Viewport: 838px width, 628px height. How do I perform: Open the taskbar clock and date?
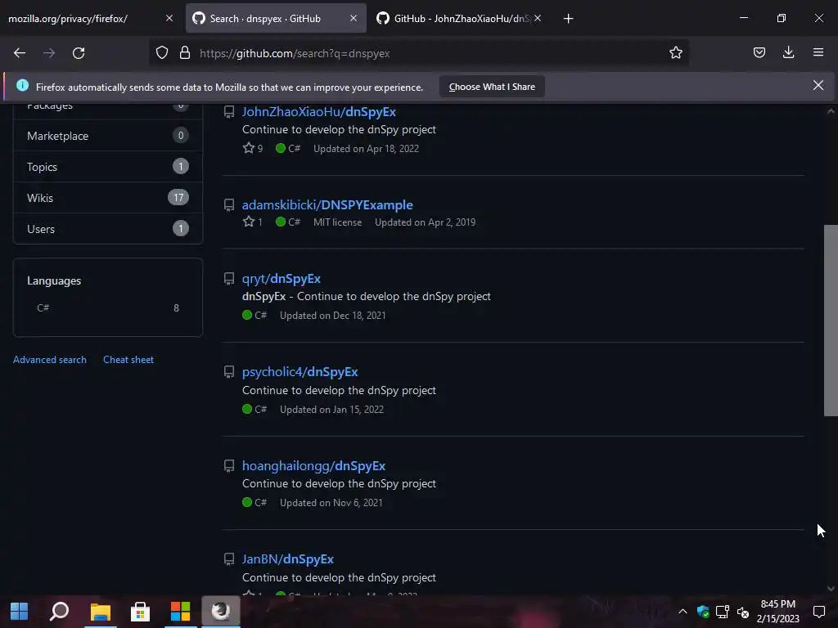pos(777,612)
